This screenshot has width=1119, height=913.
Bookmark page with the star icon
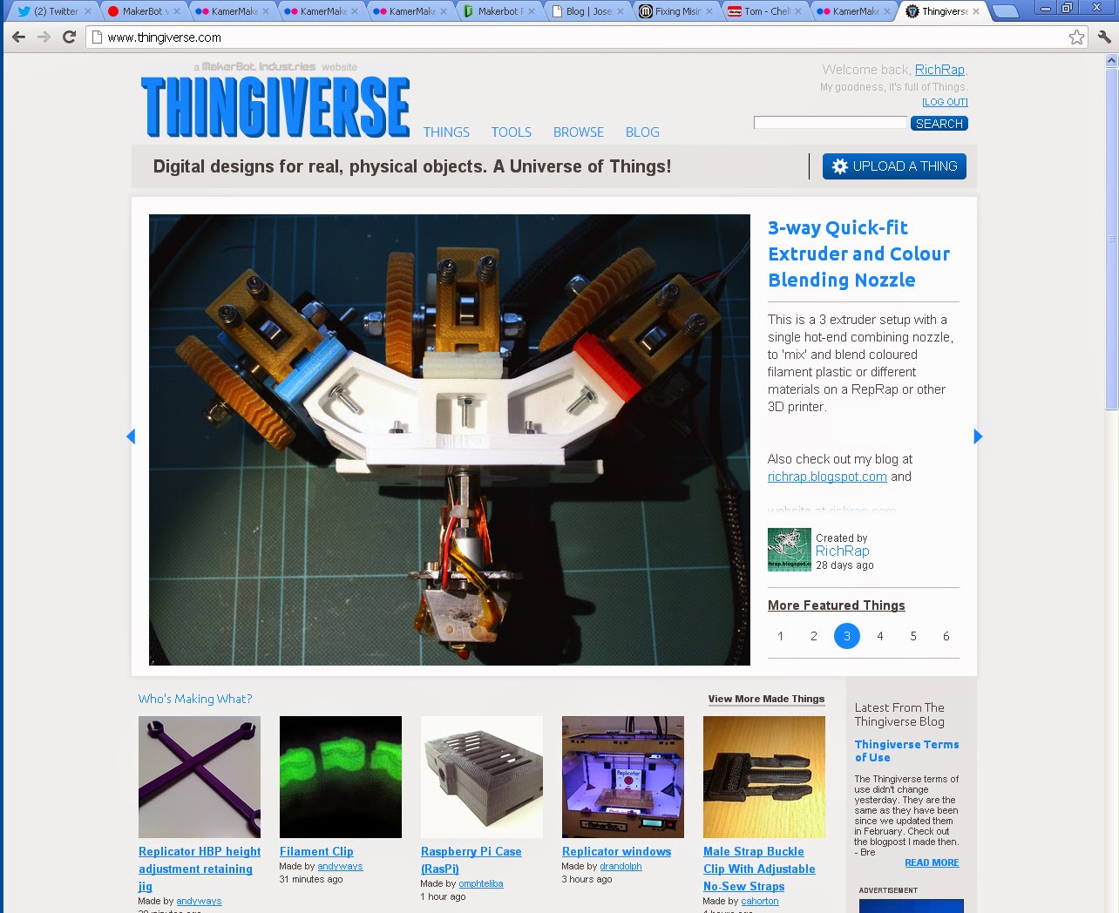(1076, 37)
